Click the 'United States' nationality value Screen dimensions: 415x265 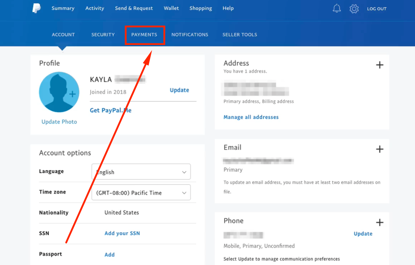point(122,213)
